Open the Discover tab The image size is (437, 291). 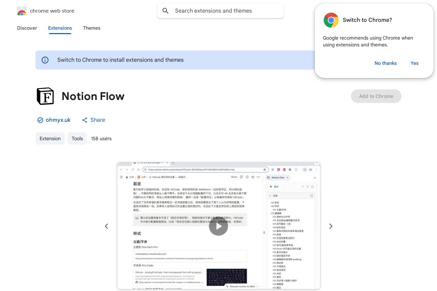point(27,28)
